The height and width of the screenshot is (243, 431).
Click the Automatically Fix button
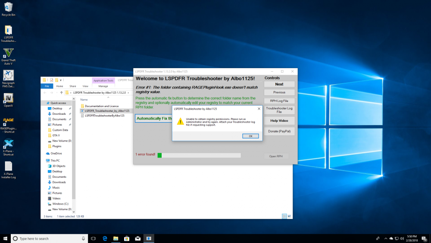click(x=154, y=118)
